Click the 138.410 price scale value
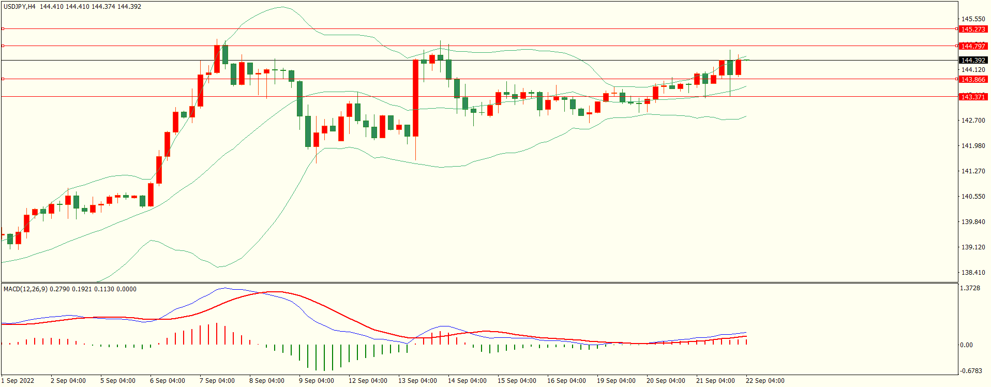 pyautogui.click(x=973, y=273)
